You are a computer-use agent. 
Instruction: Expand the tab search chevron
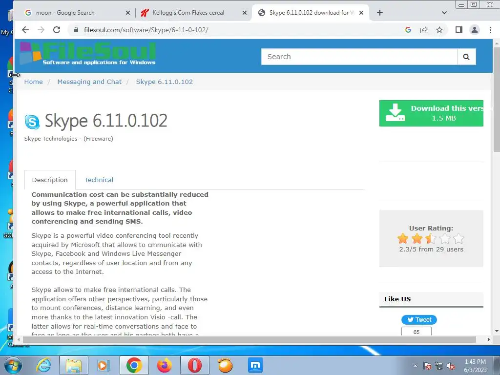pyautogui.click(x=444, y=13)
